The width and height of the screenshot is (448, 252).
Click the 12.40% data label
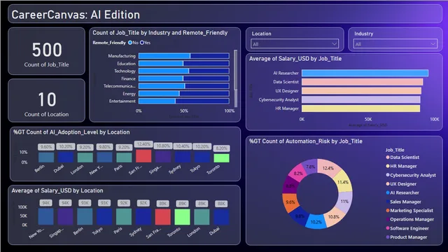coord(143,144)
